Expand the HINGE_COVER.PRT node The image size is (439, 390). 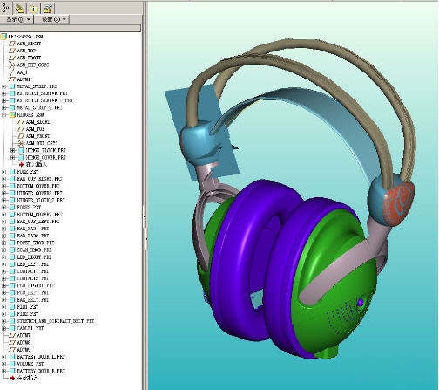coord(12,157)
